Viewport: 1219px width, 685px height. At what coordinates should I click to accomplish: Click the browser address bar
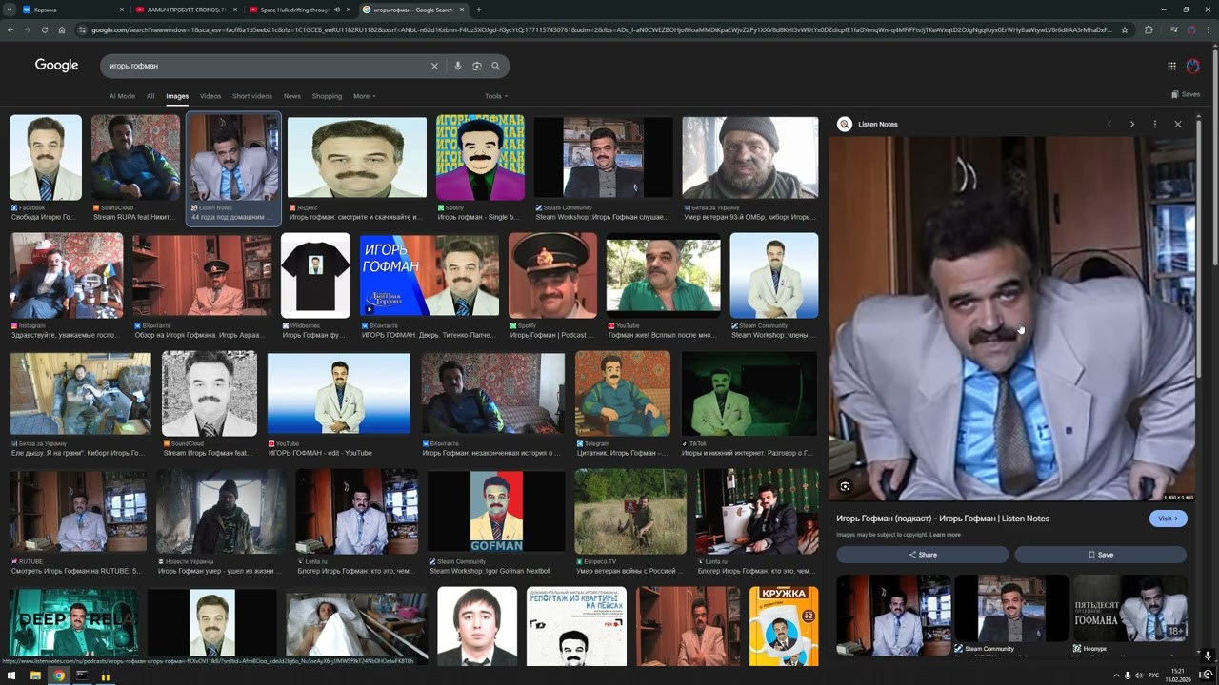pos(600,29)
